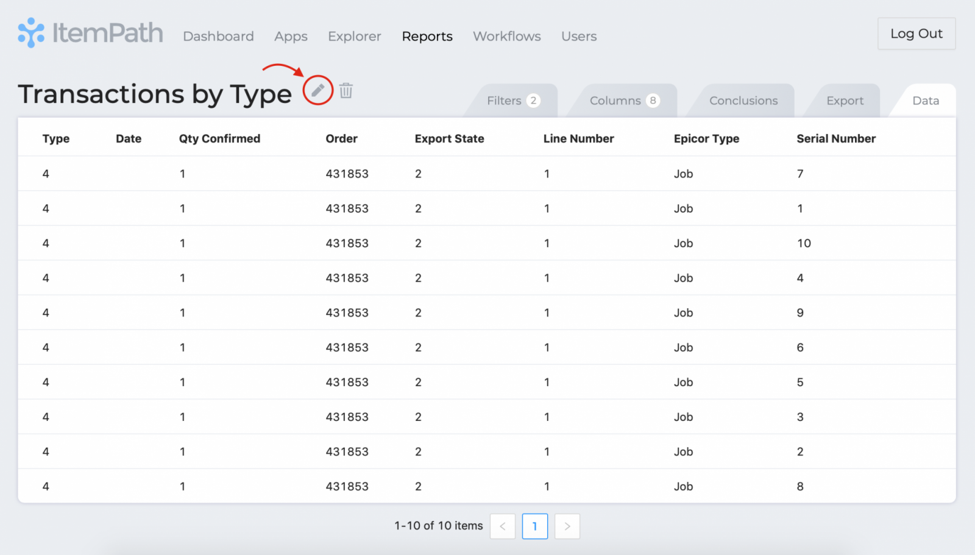
Task: Open the Explorer section
Action: coord(355,37)
